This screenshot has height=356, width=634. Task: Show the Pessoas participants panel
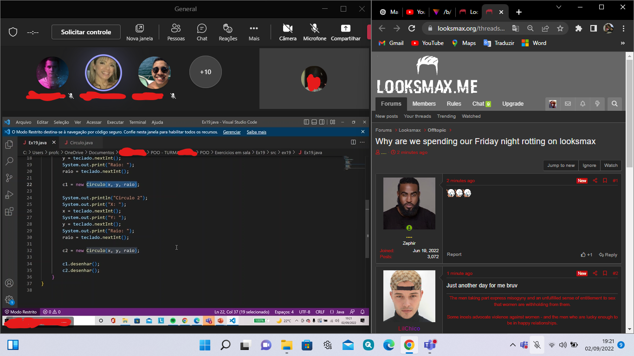coord(176,32)
